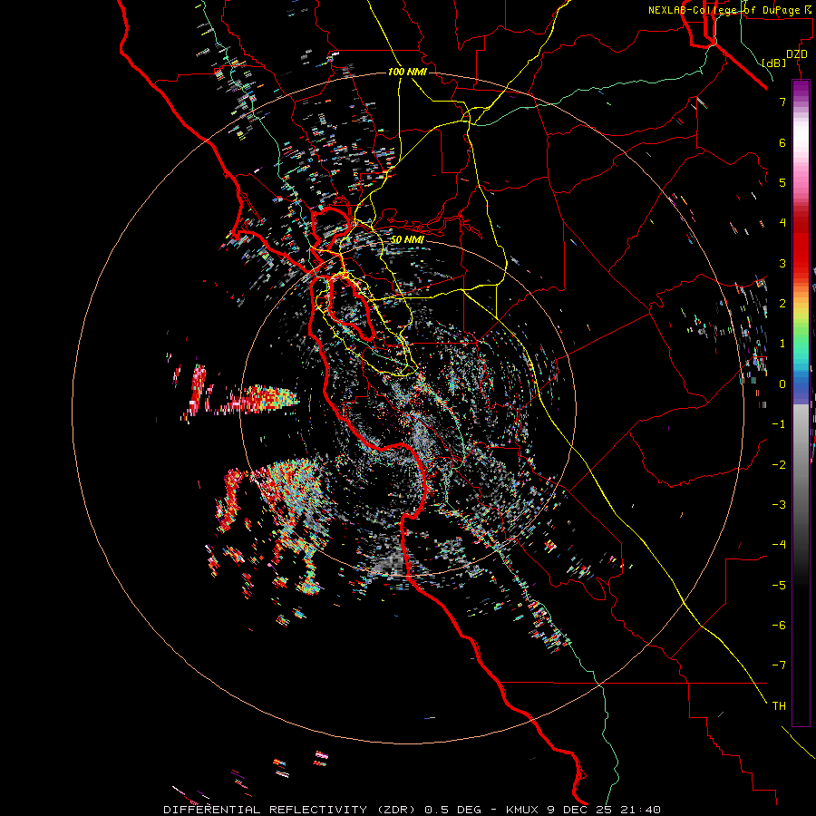This screenshot has height=816, width=816.
Task: Click the "-5" tick label on color scale
Action: tap(779, 586)
